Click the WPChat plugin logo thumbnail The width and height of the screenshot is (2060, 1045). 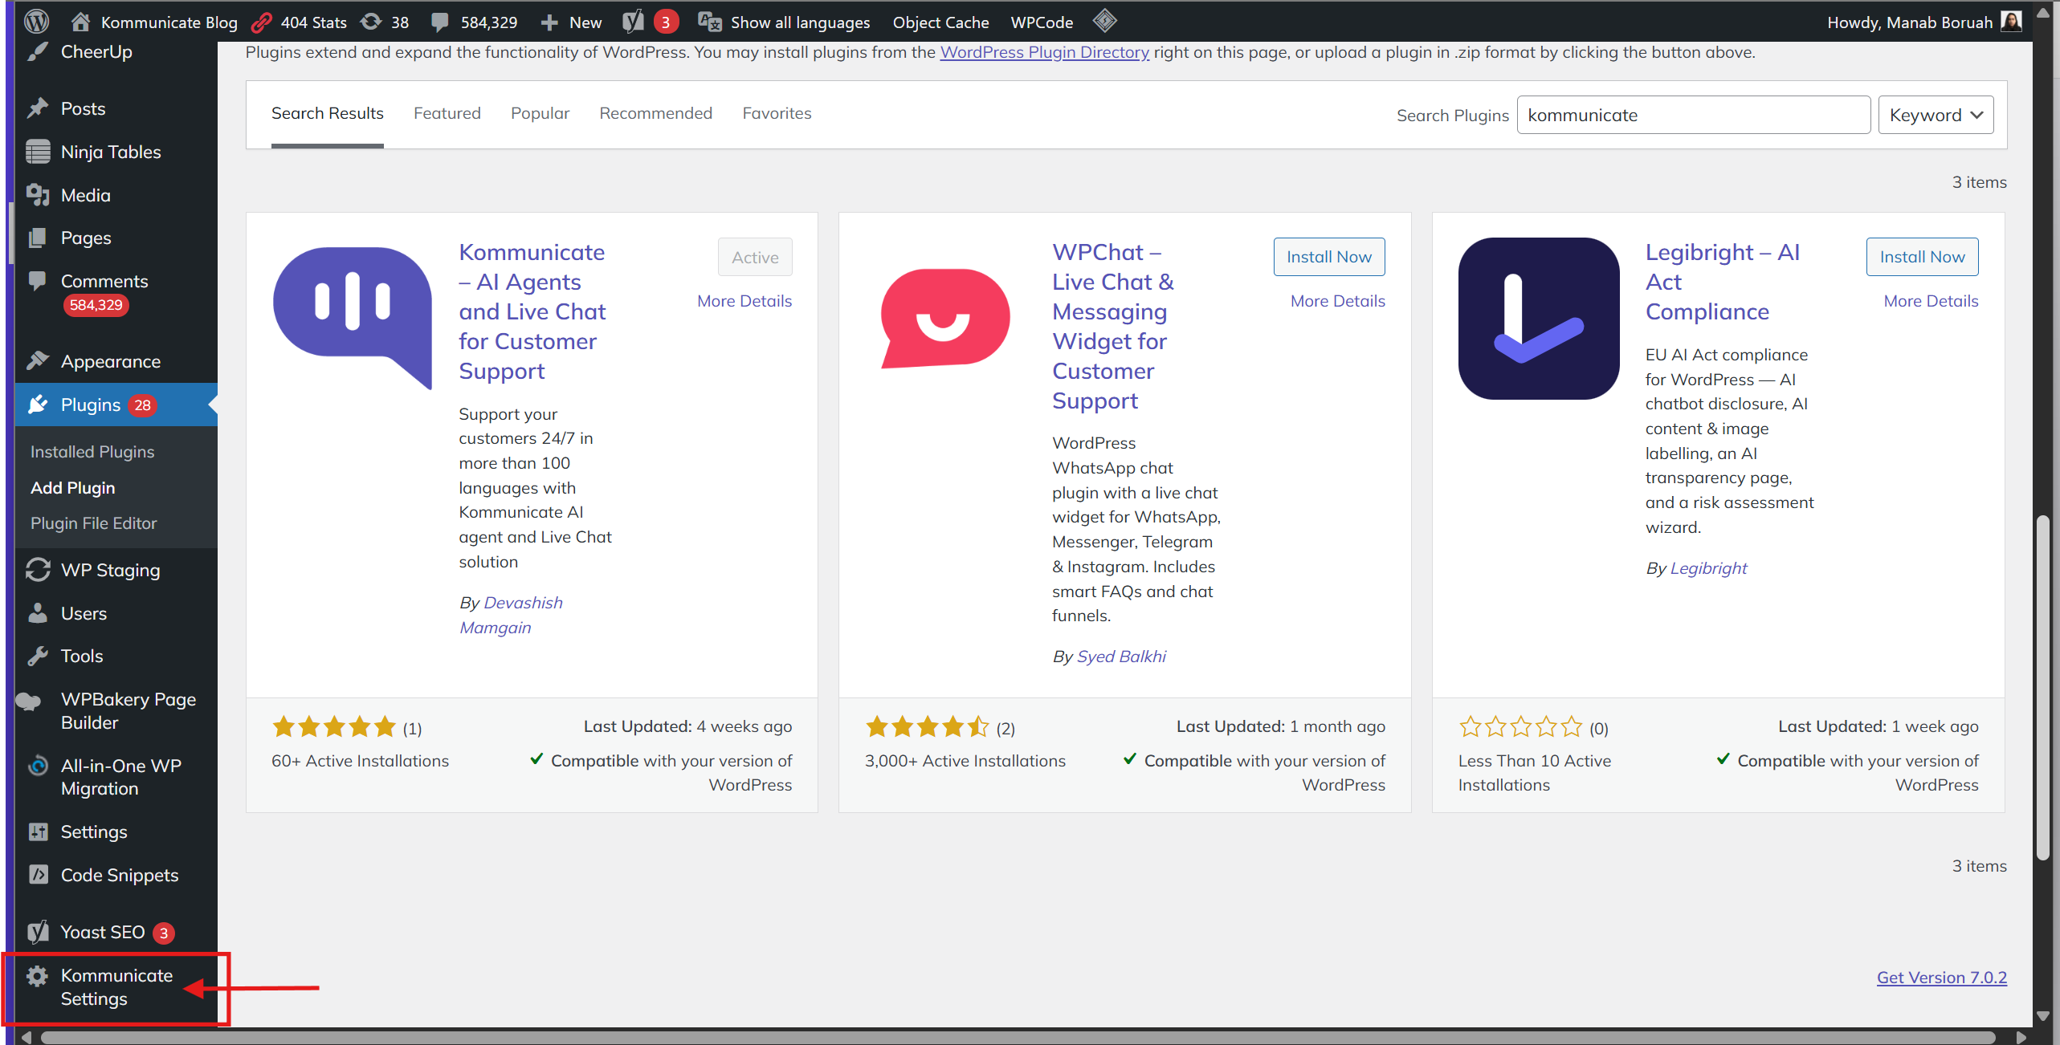(x=945, y=318)
